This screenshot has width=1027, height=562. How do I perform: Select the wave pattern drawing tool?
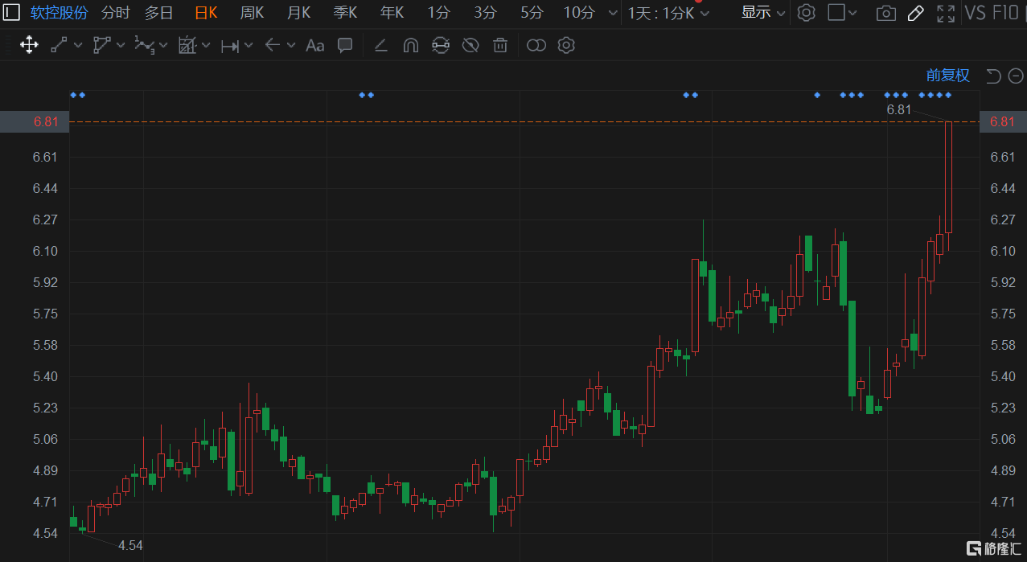tap(144, 45)
